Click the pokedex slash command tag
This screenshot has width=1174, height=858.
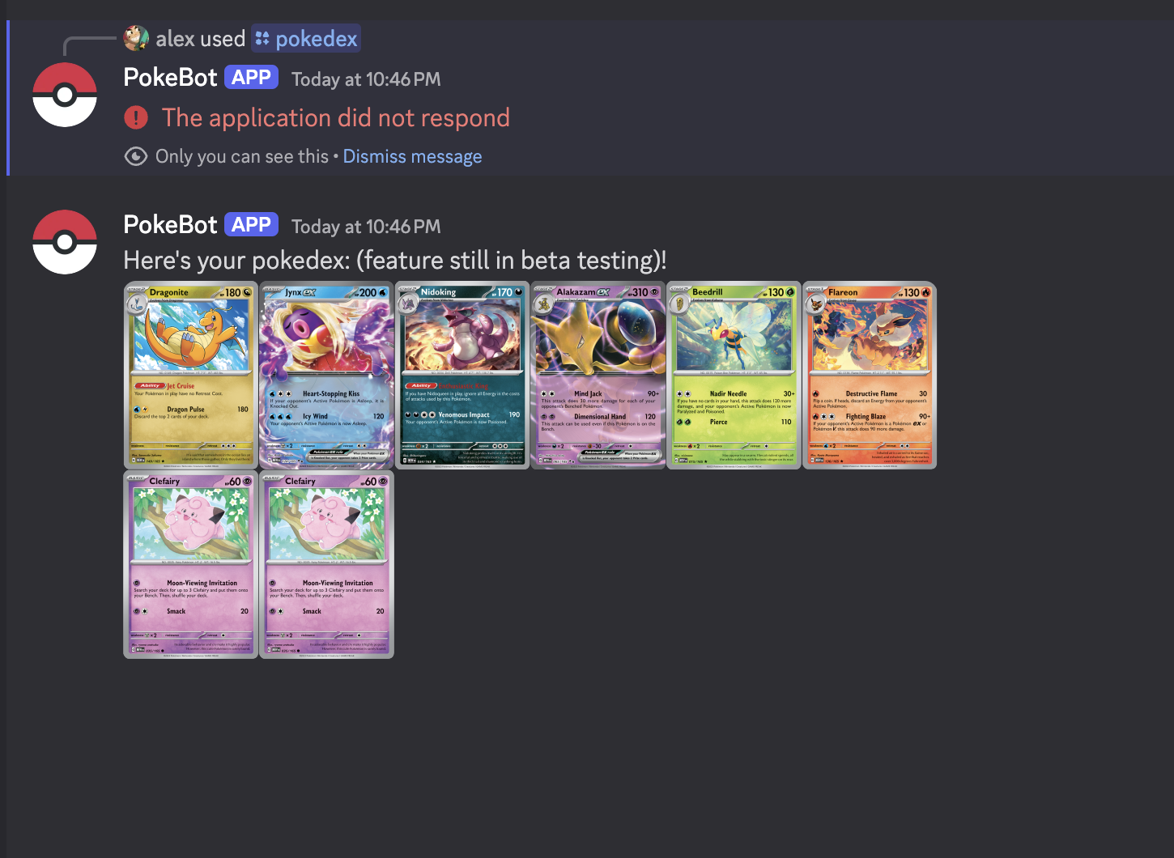coord(306,38)
